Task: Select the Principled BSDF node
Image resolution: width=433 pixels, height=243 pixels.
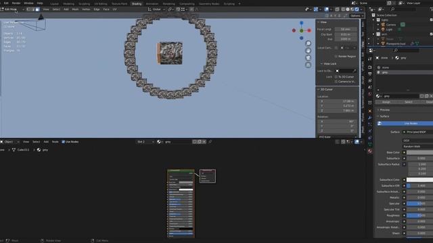Action: [181, 204]
